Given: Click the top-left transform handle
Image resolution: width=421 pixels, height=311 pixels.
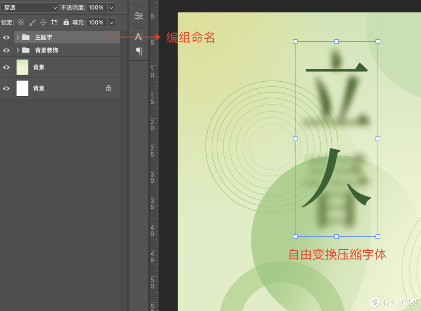Looking at the screenshot, I should (295, 42).
